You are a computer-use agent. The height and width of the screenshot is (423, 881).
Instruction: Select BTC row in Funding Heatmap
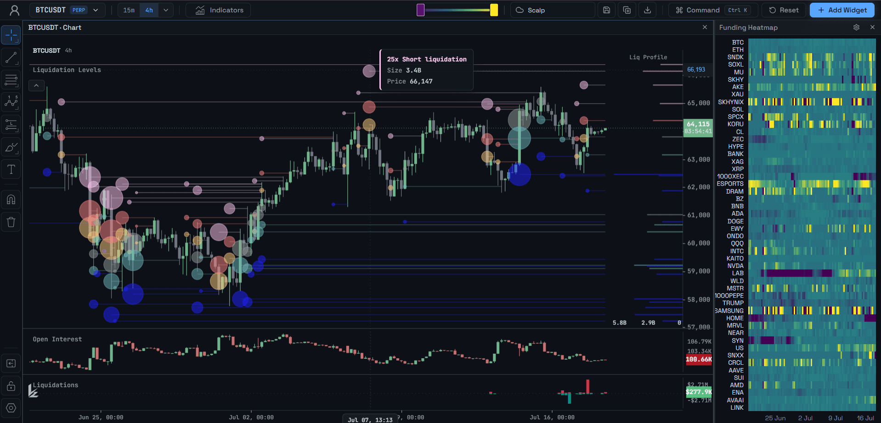(x=738, y=42)
